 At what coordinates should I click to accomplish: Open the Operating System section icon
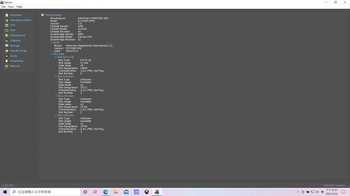click(x=7, y=20)
